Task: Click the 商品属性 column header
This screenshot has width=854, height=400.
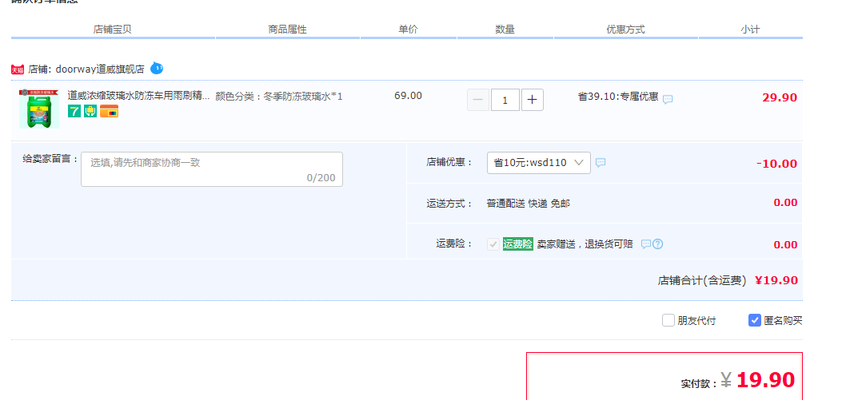Action: tap(288, 30)
